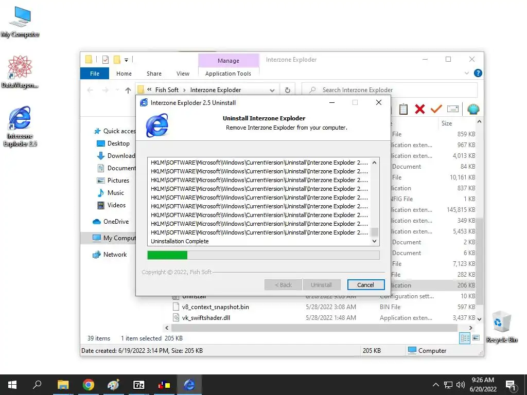The height and width of the screenshot is (395, 527).
Task: Switch to Details view icon
Action: (x=465, y=338)
